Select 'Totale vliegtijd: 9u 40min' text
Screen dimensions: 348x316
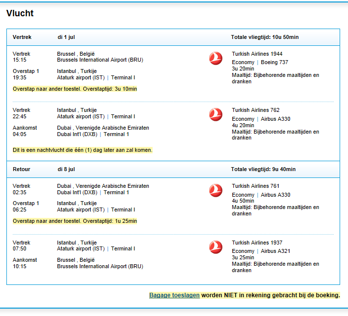(263, 169)
